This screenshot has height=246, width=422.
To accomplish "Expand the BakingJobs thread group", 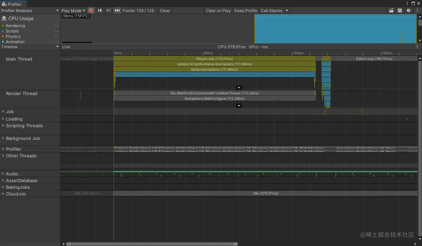I will tap(3, 187).
